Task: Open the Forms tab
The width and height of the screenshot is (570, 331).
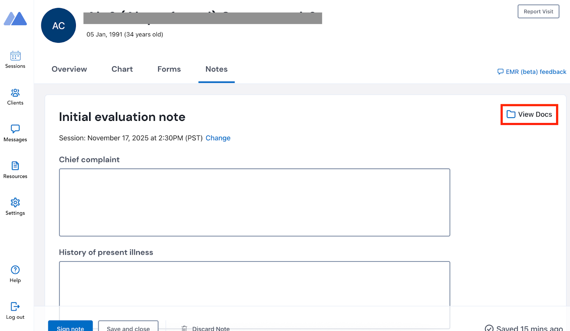Action: 169,69
